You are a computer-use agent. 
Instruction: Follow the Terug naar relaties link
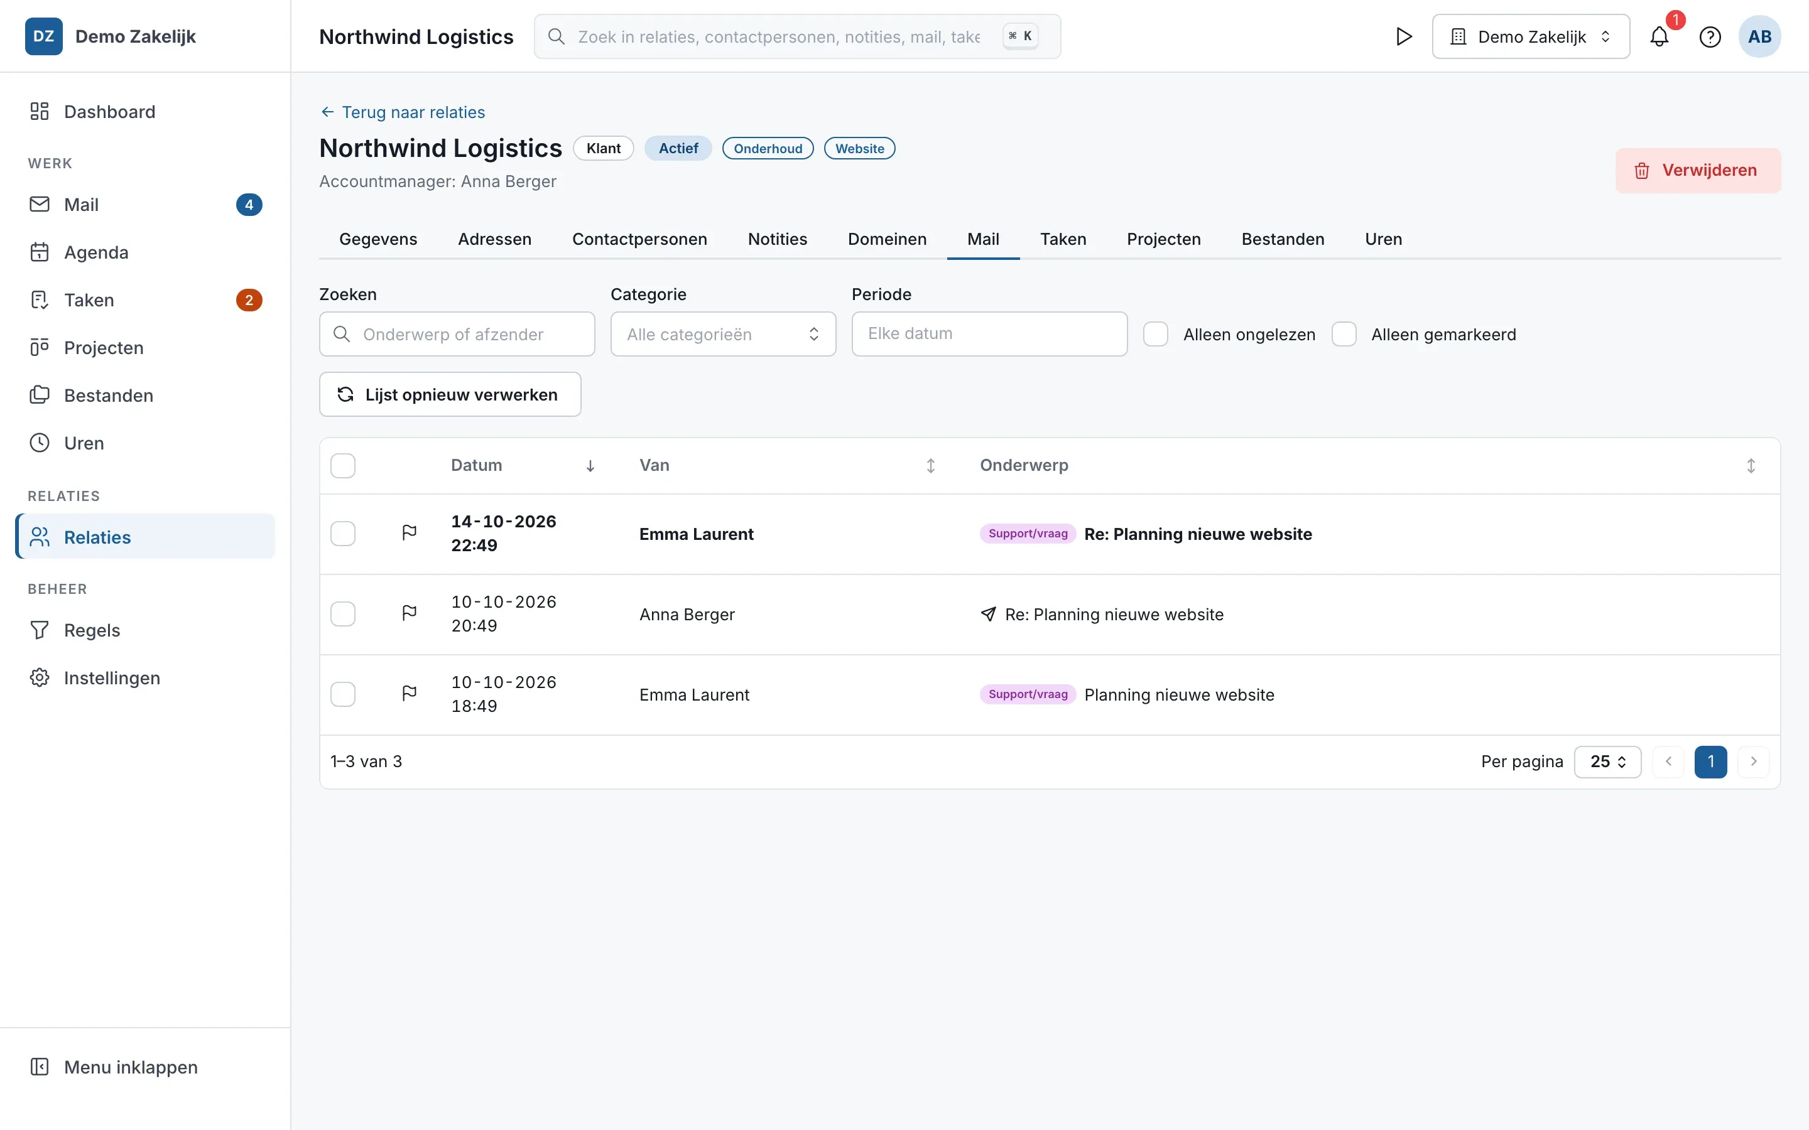(403, 112)
